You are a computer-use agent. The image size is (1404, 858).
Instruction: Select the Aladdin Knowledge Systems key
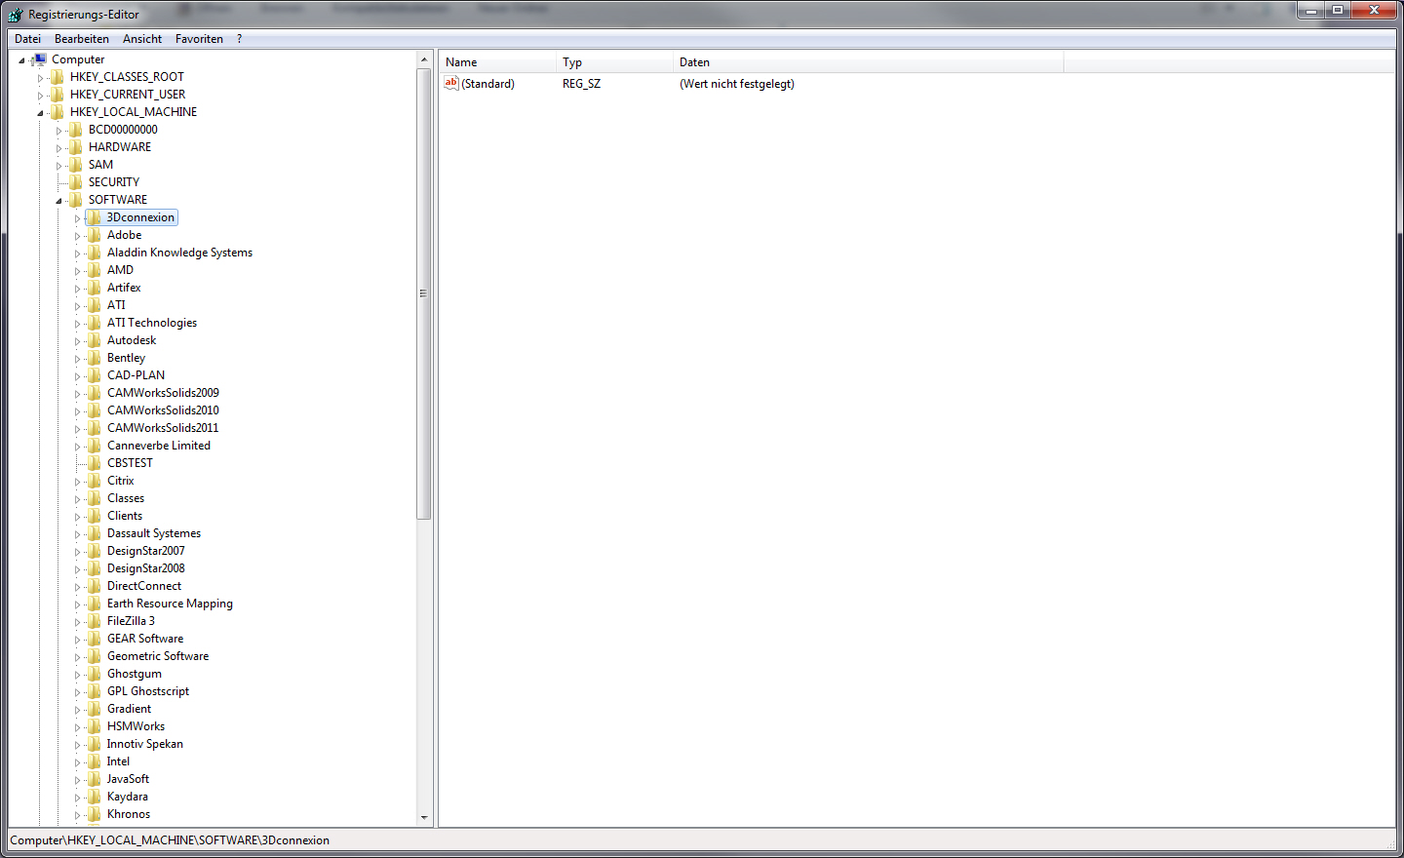(179, 253)
